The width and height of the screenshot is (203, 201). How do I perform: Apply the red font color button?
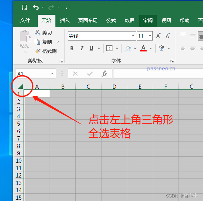coord(143,48)
